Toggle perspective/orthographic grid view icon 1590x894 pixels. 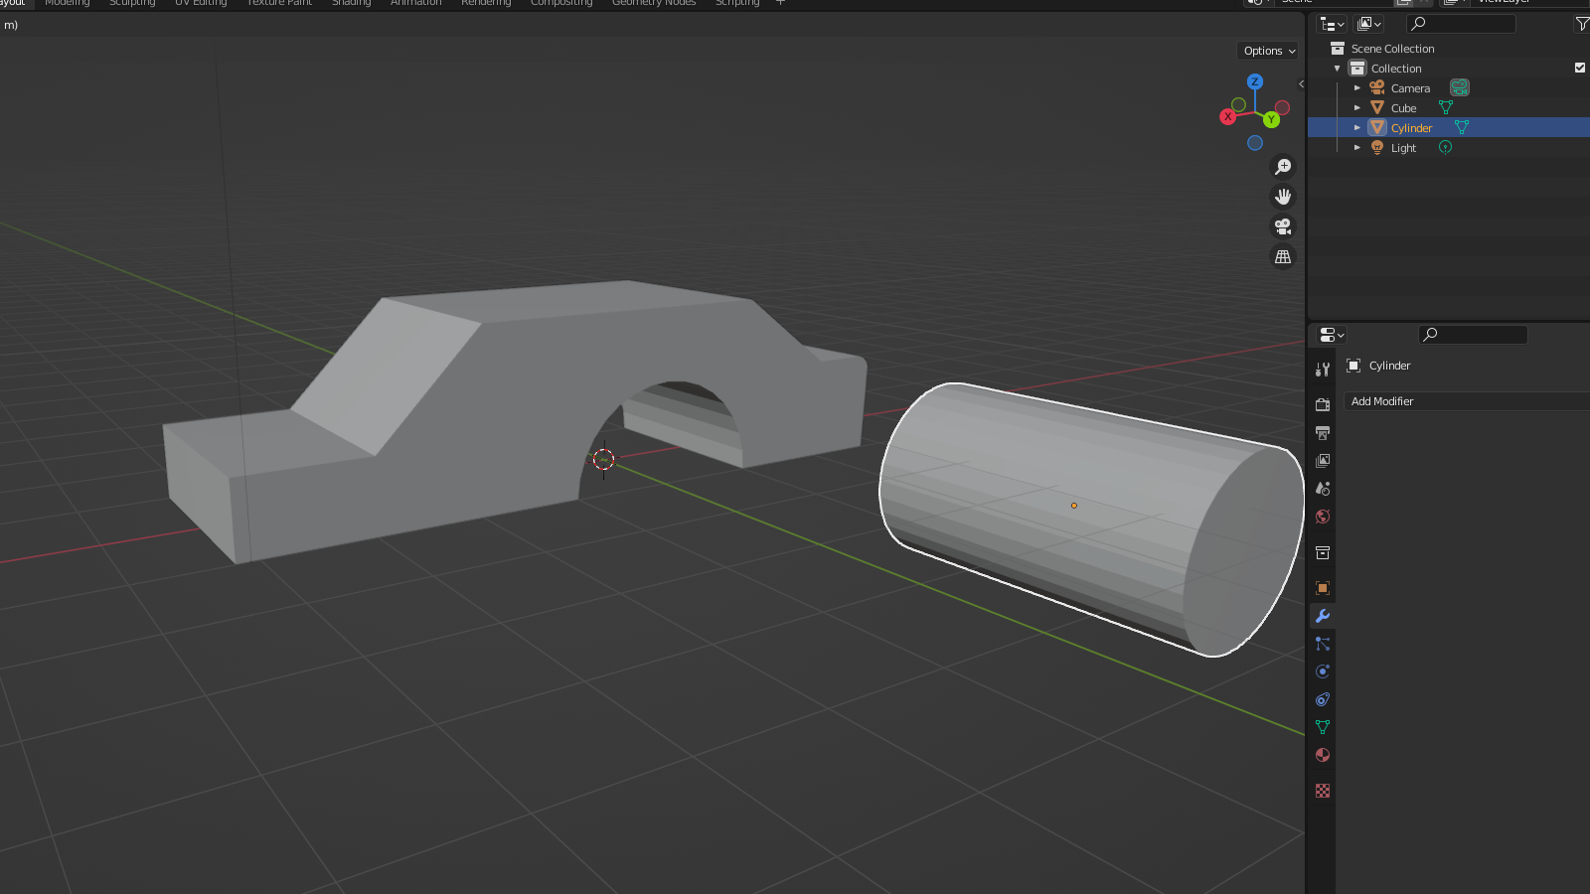pos(1283,256)
